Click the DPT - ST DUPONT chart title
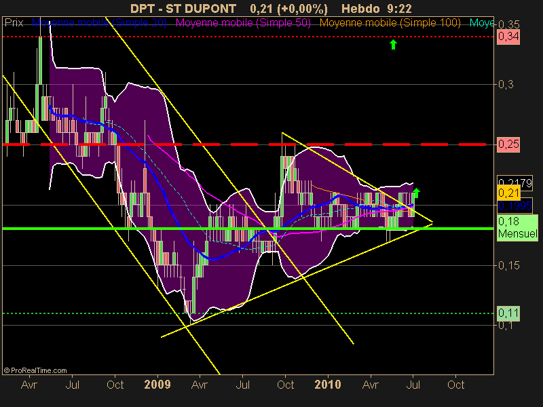 tap(183, 8)
